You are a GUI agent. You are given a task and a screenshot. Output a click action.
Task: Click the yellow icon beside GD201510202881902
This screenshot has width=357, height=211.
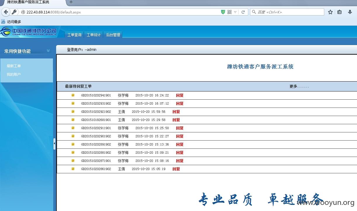(73, 152)
